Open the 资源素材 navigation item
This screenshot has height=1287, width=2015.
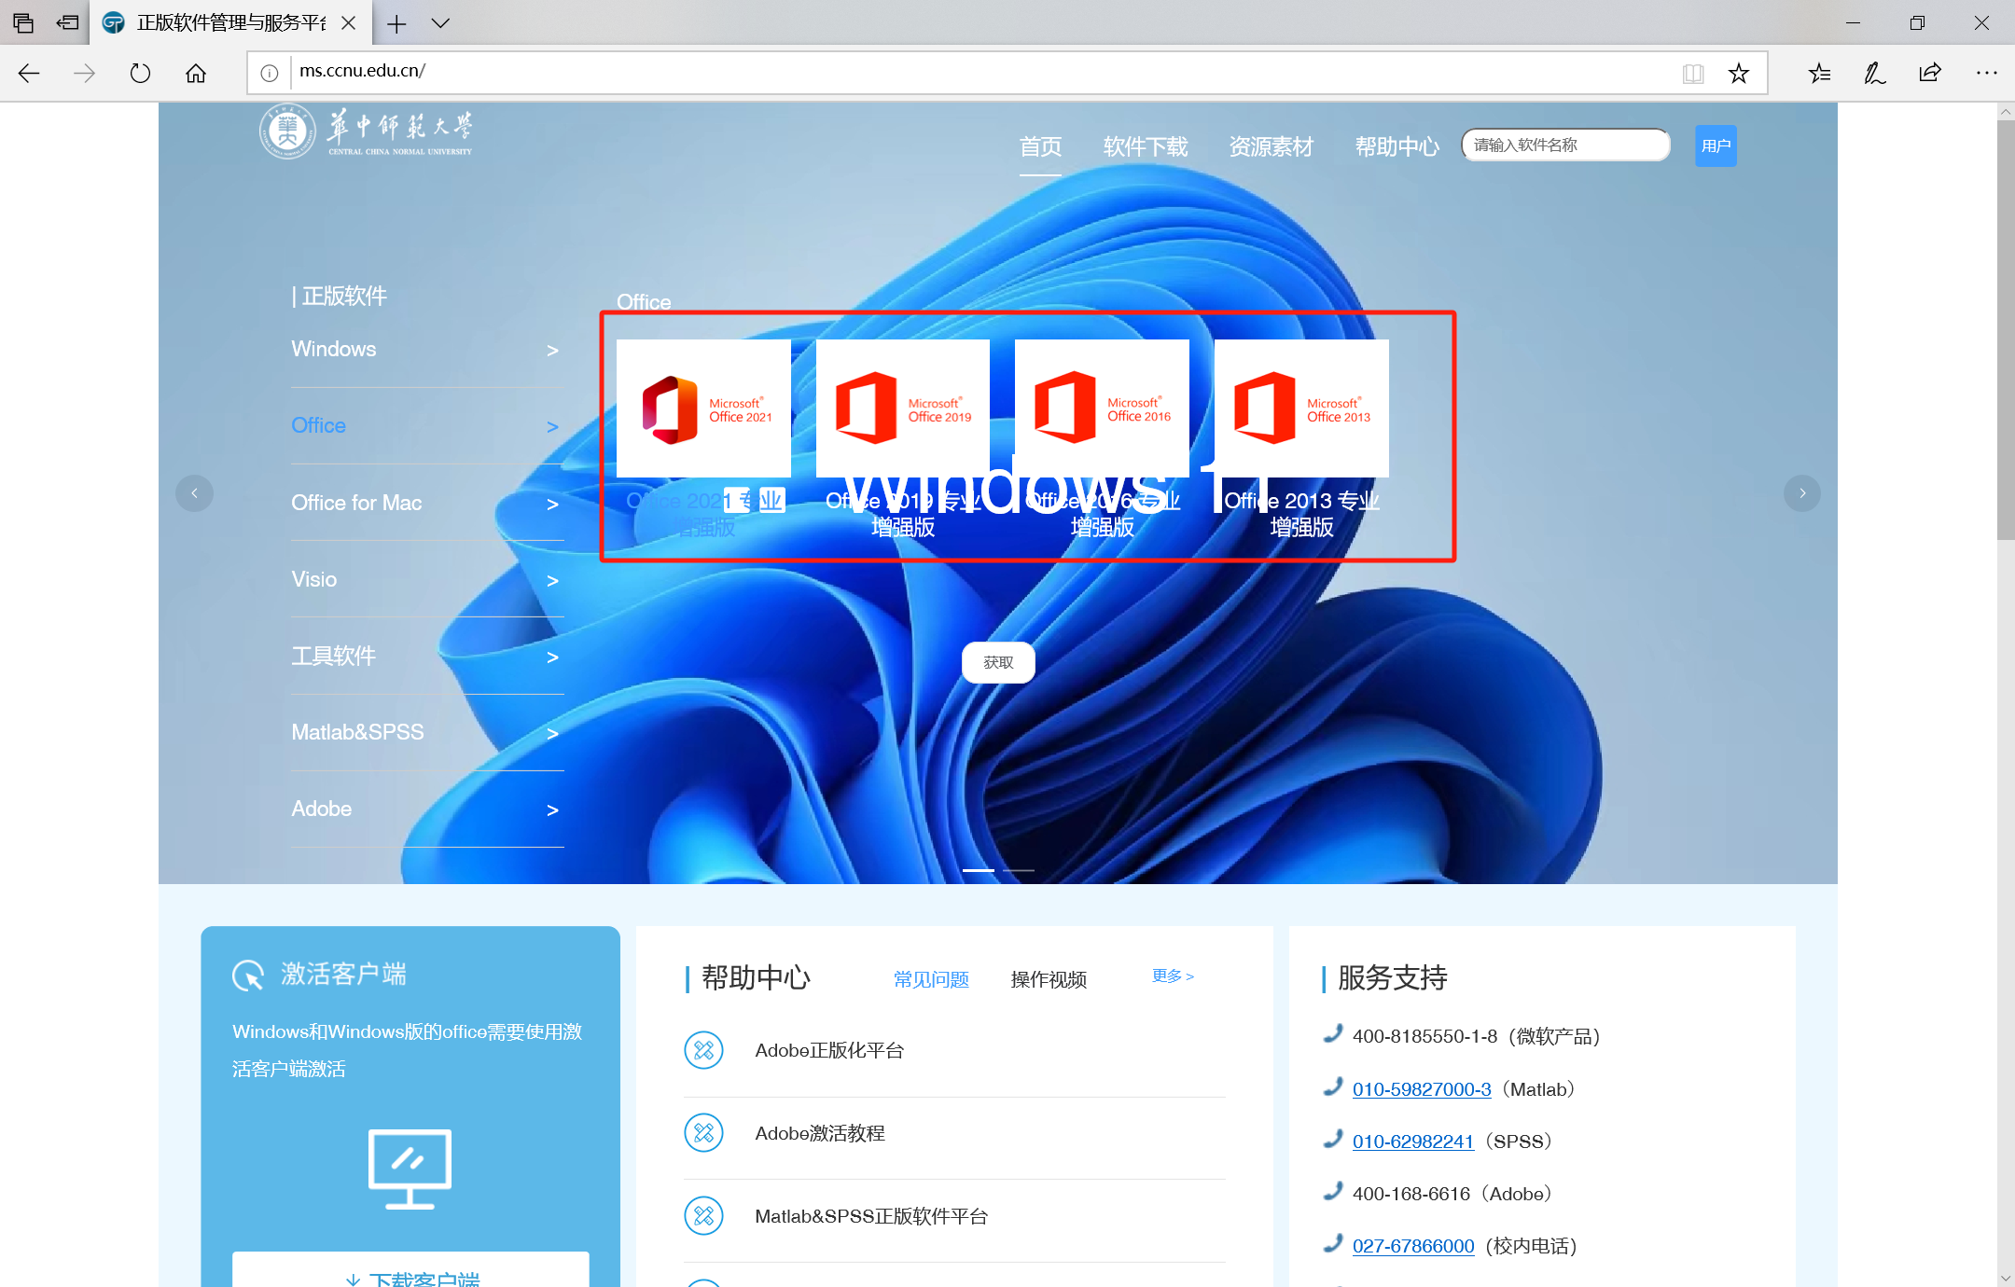[1271, 146]
